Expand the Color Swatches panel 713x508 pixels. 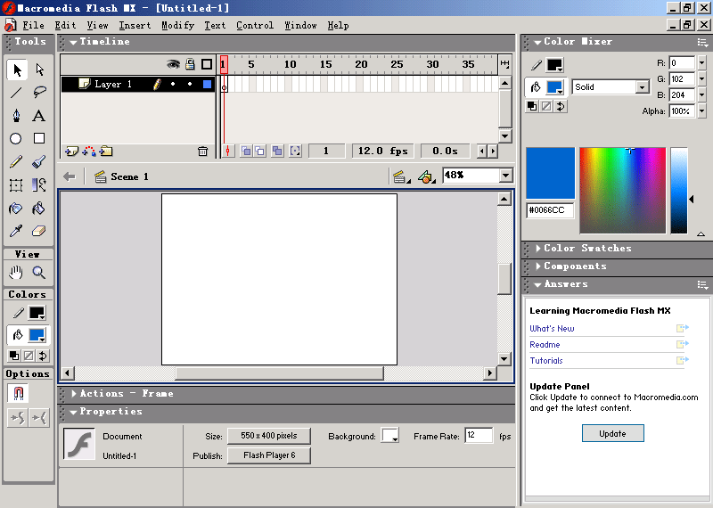[x=538, y=248]
